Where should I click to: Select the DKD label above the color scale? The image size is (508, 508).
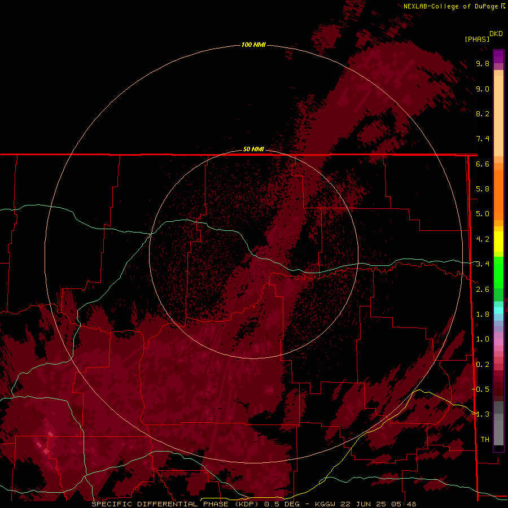tap(496, 34)
